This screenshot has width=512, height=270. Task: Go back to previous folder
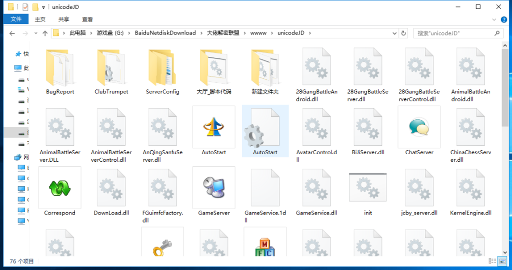(x=12, y=33)
